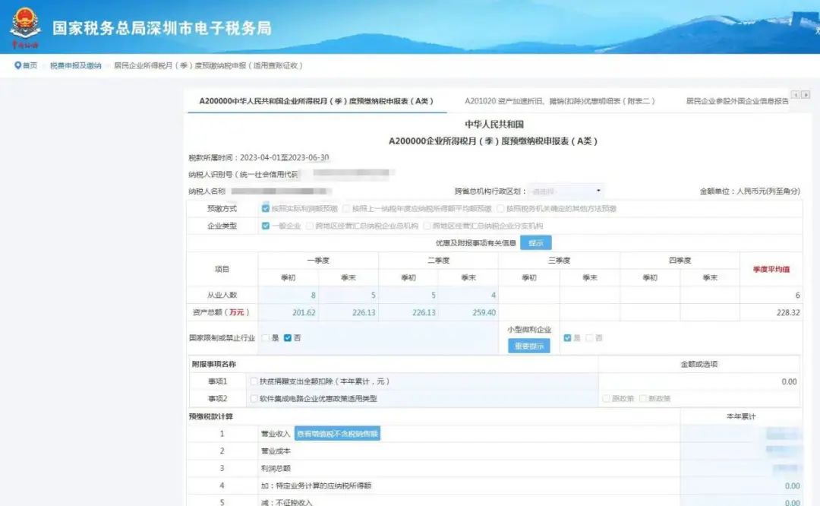This screenshot has width=820, height=506.
Task: Edit second quarter 季初 从业人数 field
Action: tap(408, 295)
